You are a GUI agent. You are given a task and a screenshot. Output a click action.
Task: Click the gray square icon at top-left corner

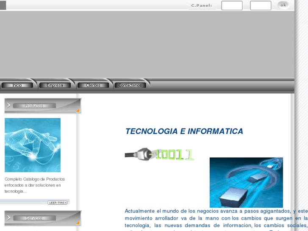tap(3, 6)
